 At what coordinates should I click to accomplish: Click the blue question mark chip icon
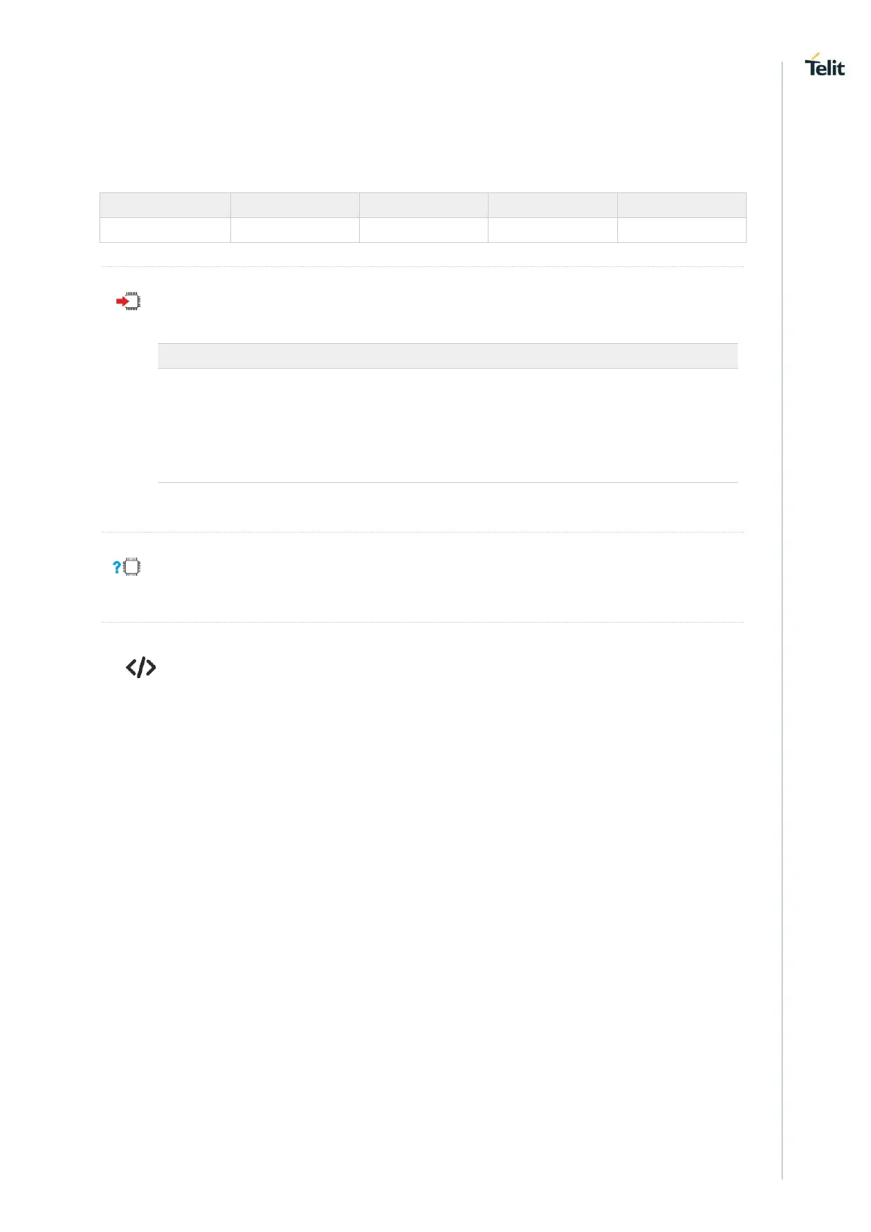pos(127,567)
